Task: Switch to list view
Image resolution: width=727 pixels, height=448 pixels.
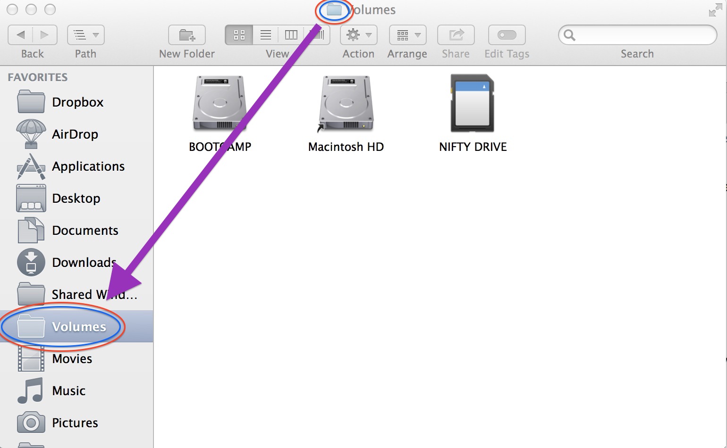Action: click(266, 35)
